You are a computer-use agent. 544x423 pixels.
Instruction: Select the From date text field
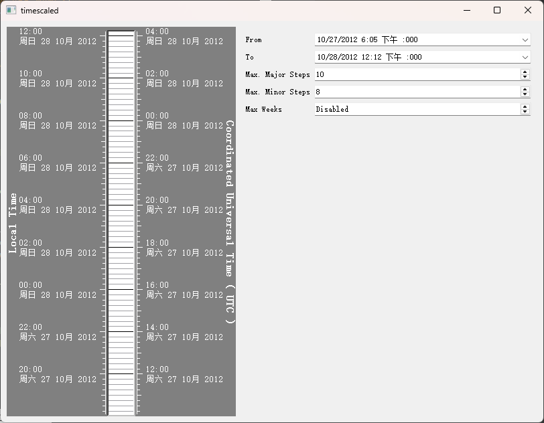click(402, 39)
